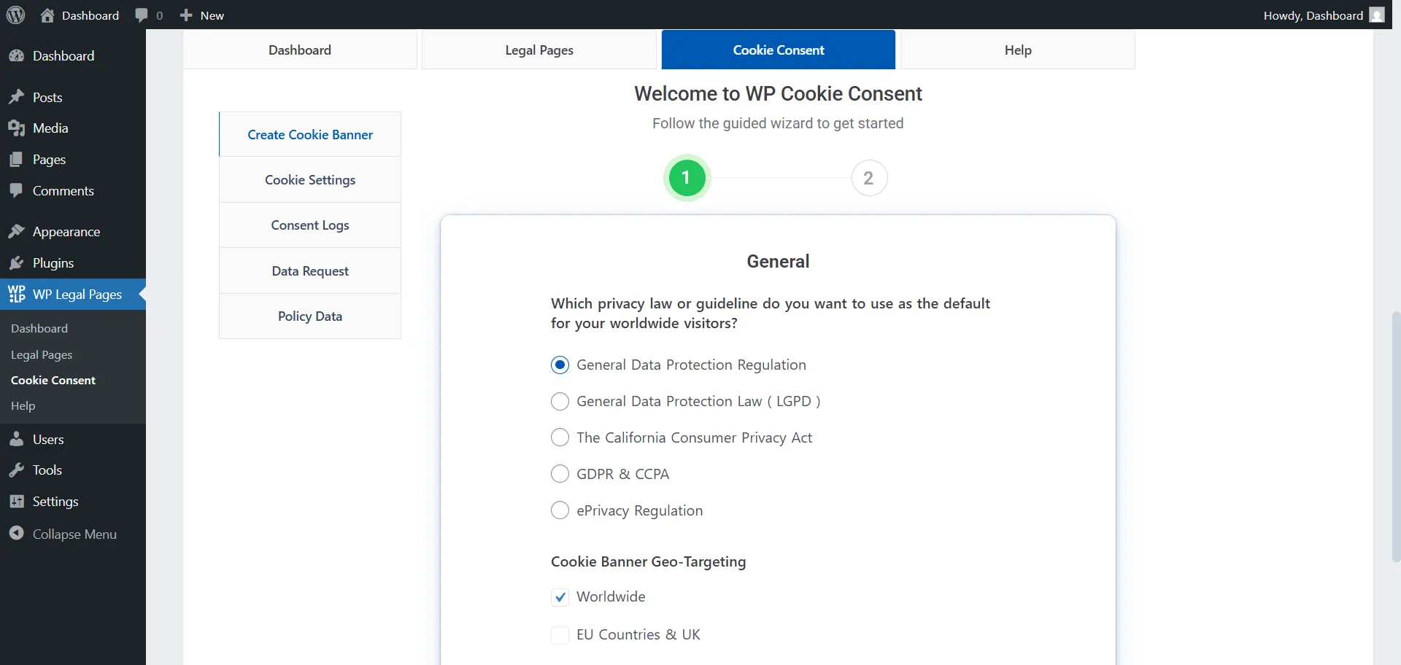Click the Appearance paintbrush icon

[x=18, y=231]
